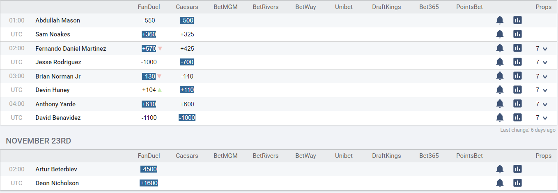The width and height of the screenshot is (558, 193).
Task: Open the odds chart for Brian Norman Jr
Action: (x=517, y=76)
